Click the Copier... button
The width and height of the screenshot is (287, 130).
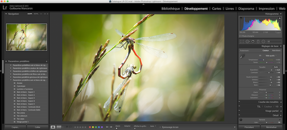pyautogui.click(x=15, y=127)
